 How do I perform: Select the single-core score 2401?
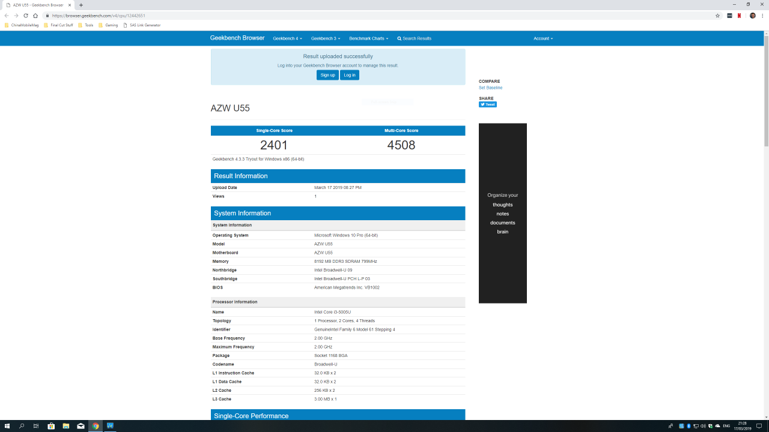click(274, 145)
